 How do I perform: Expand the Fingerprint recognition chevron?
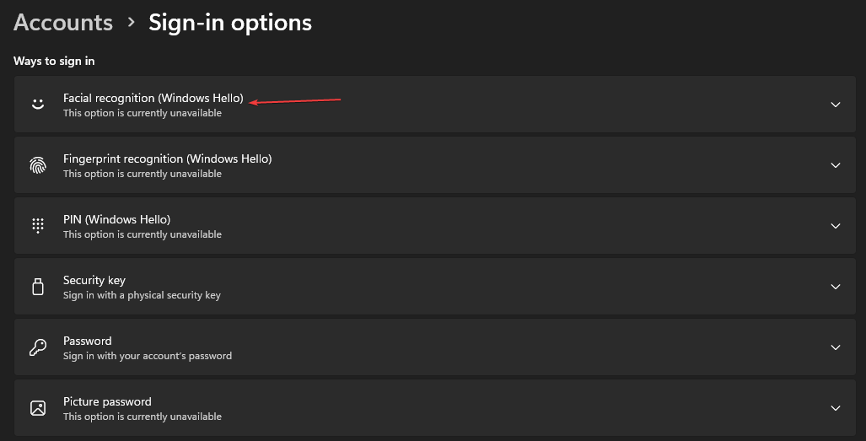[x=836, y=165]
